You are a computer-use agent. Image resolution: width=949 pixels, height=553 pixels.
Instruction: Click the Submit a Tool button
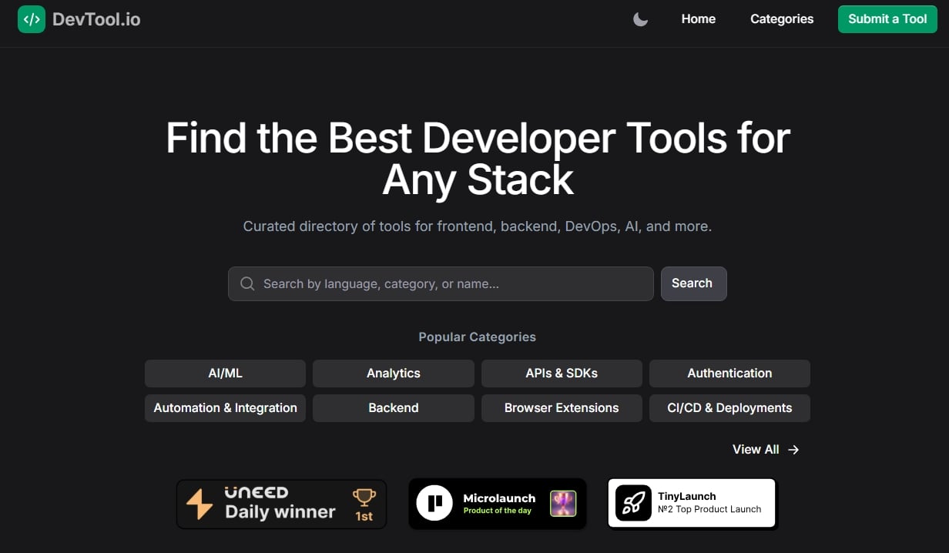[x=887, y=19]
